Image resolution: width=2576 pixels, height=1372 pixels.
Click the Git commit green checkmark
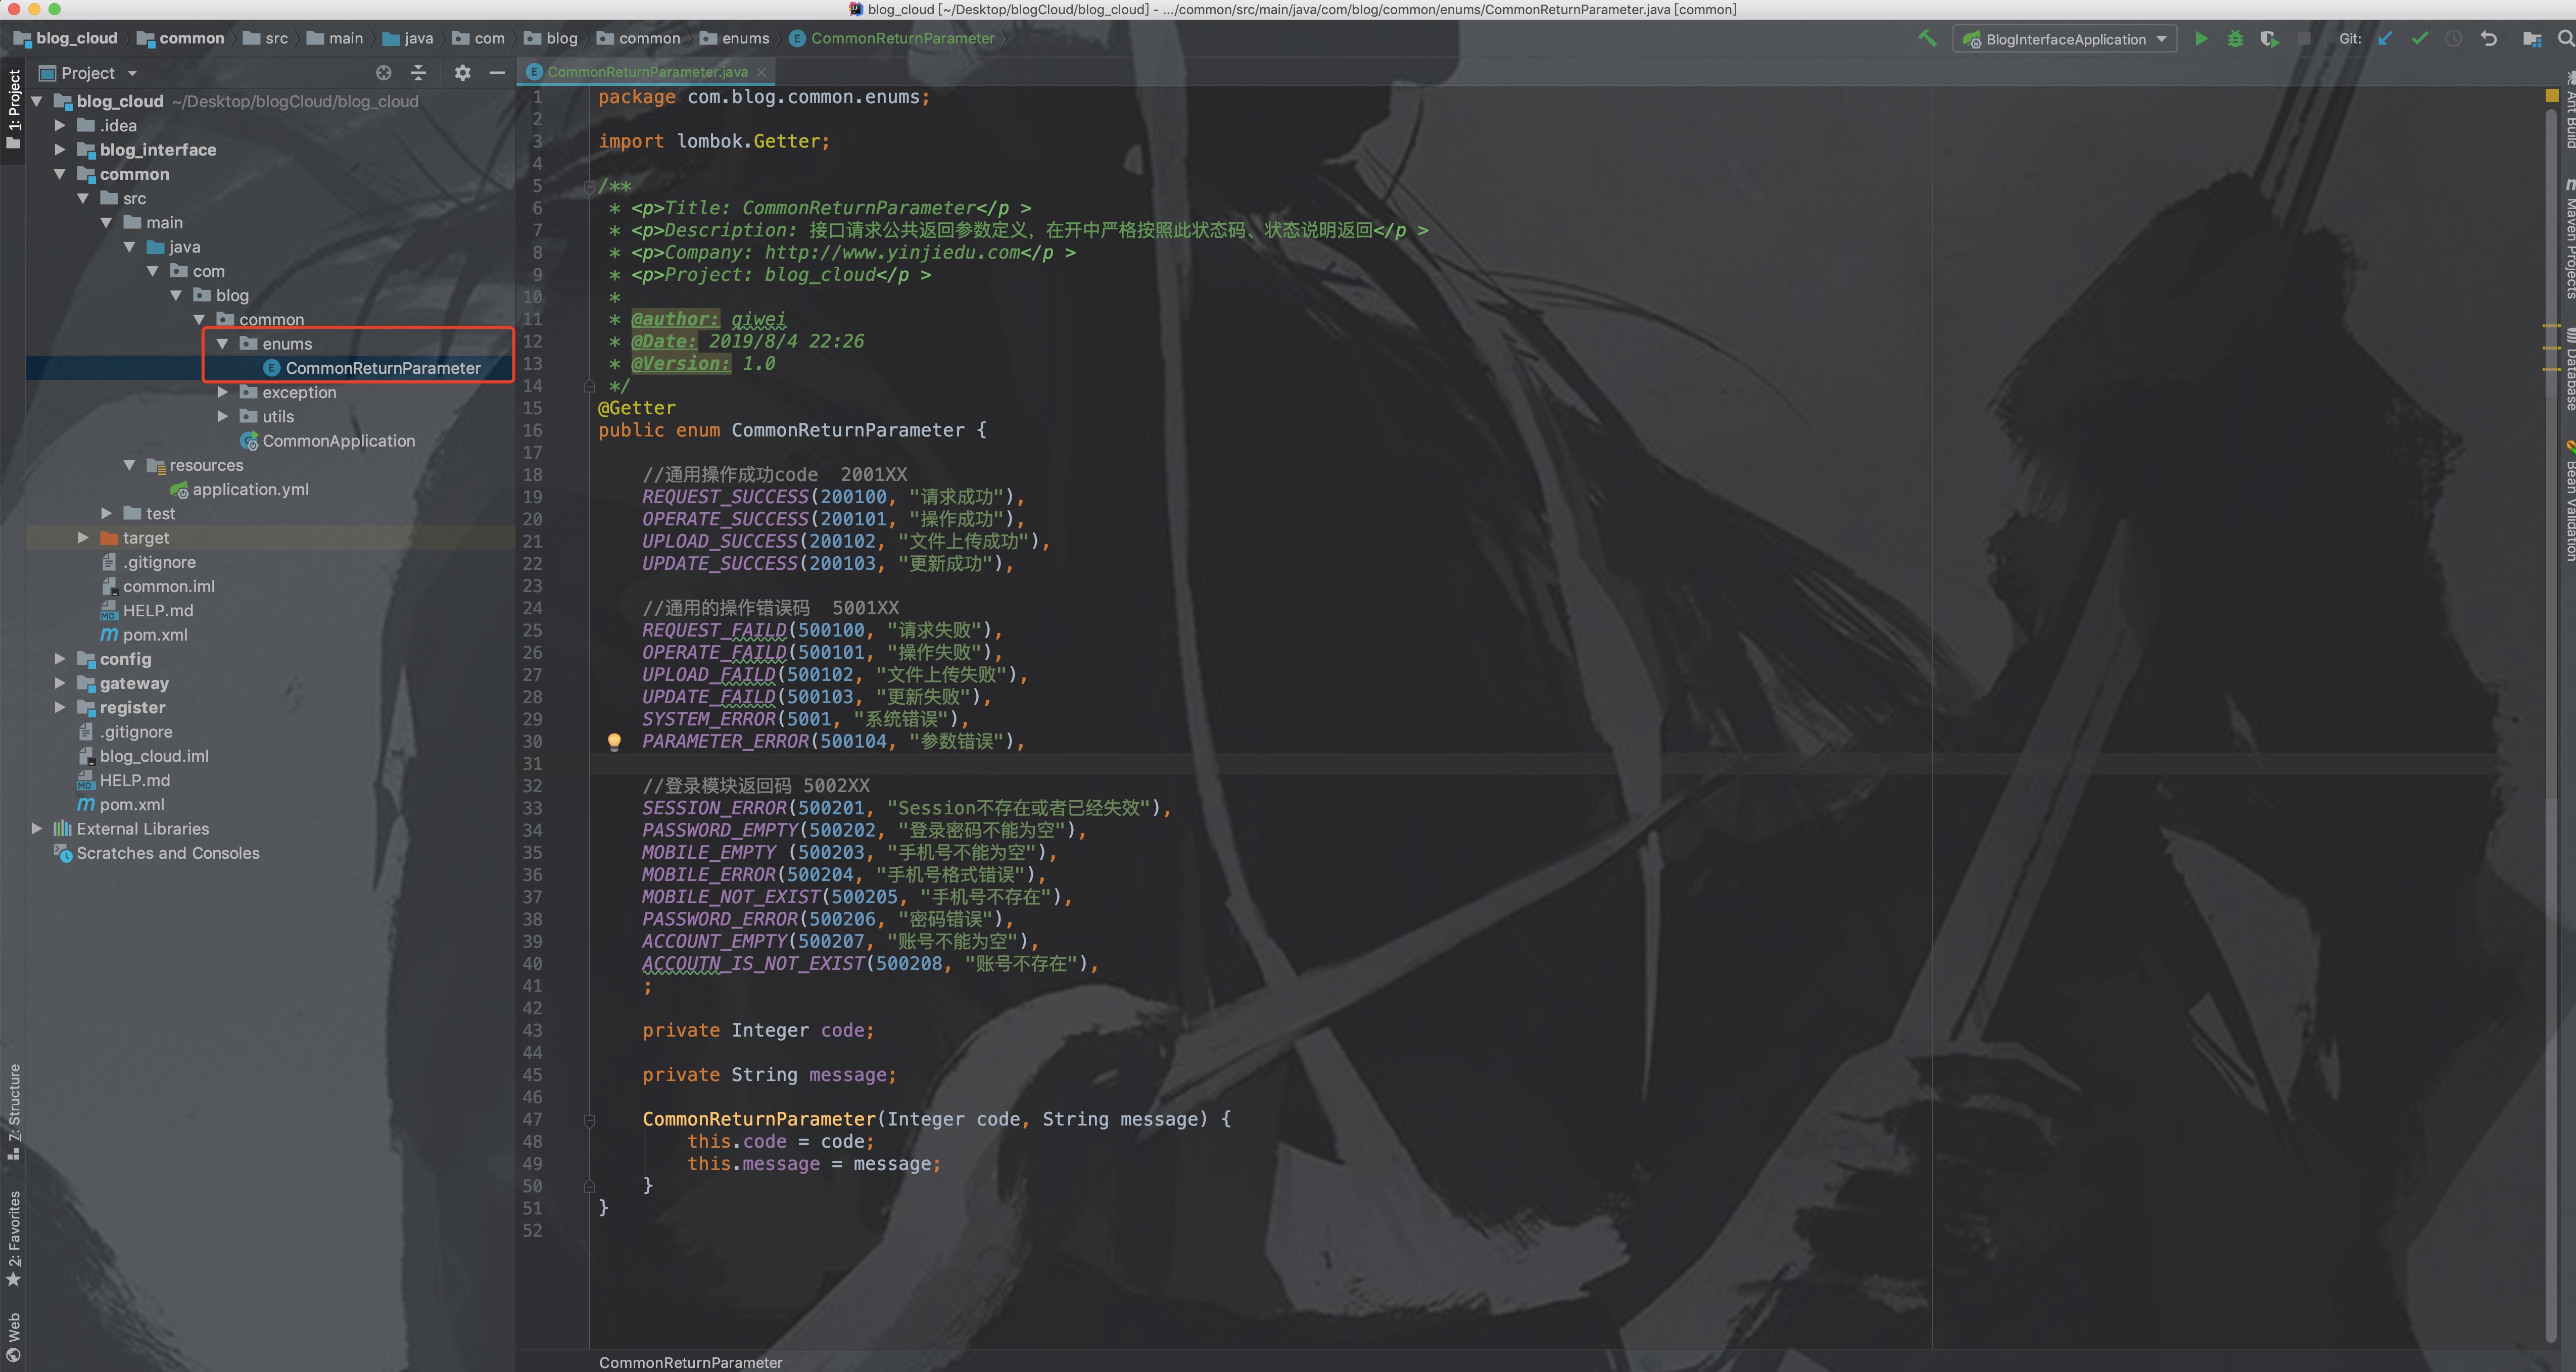click(x=2420, y=39)
